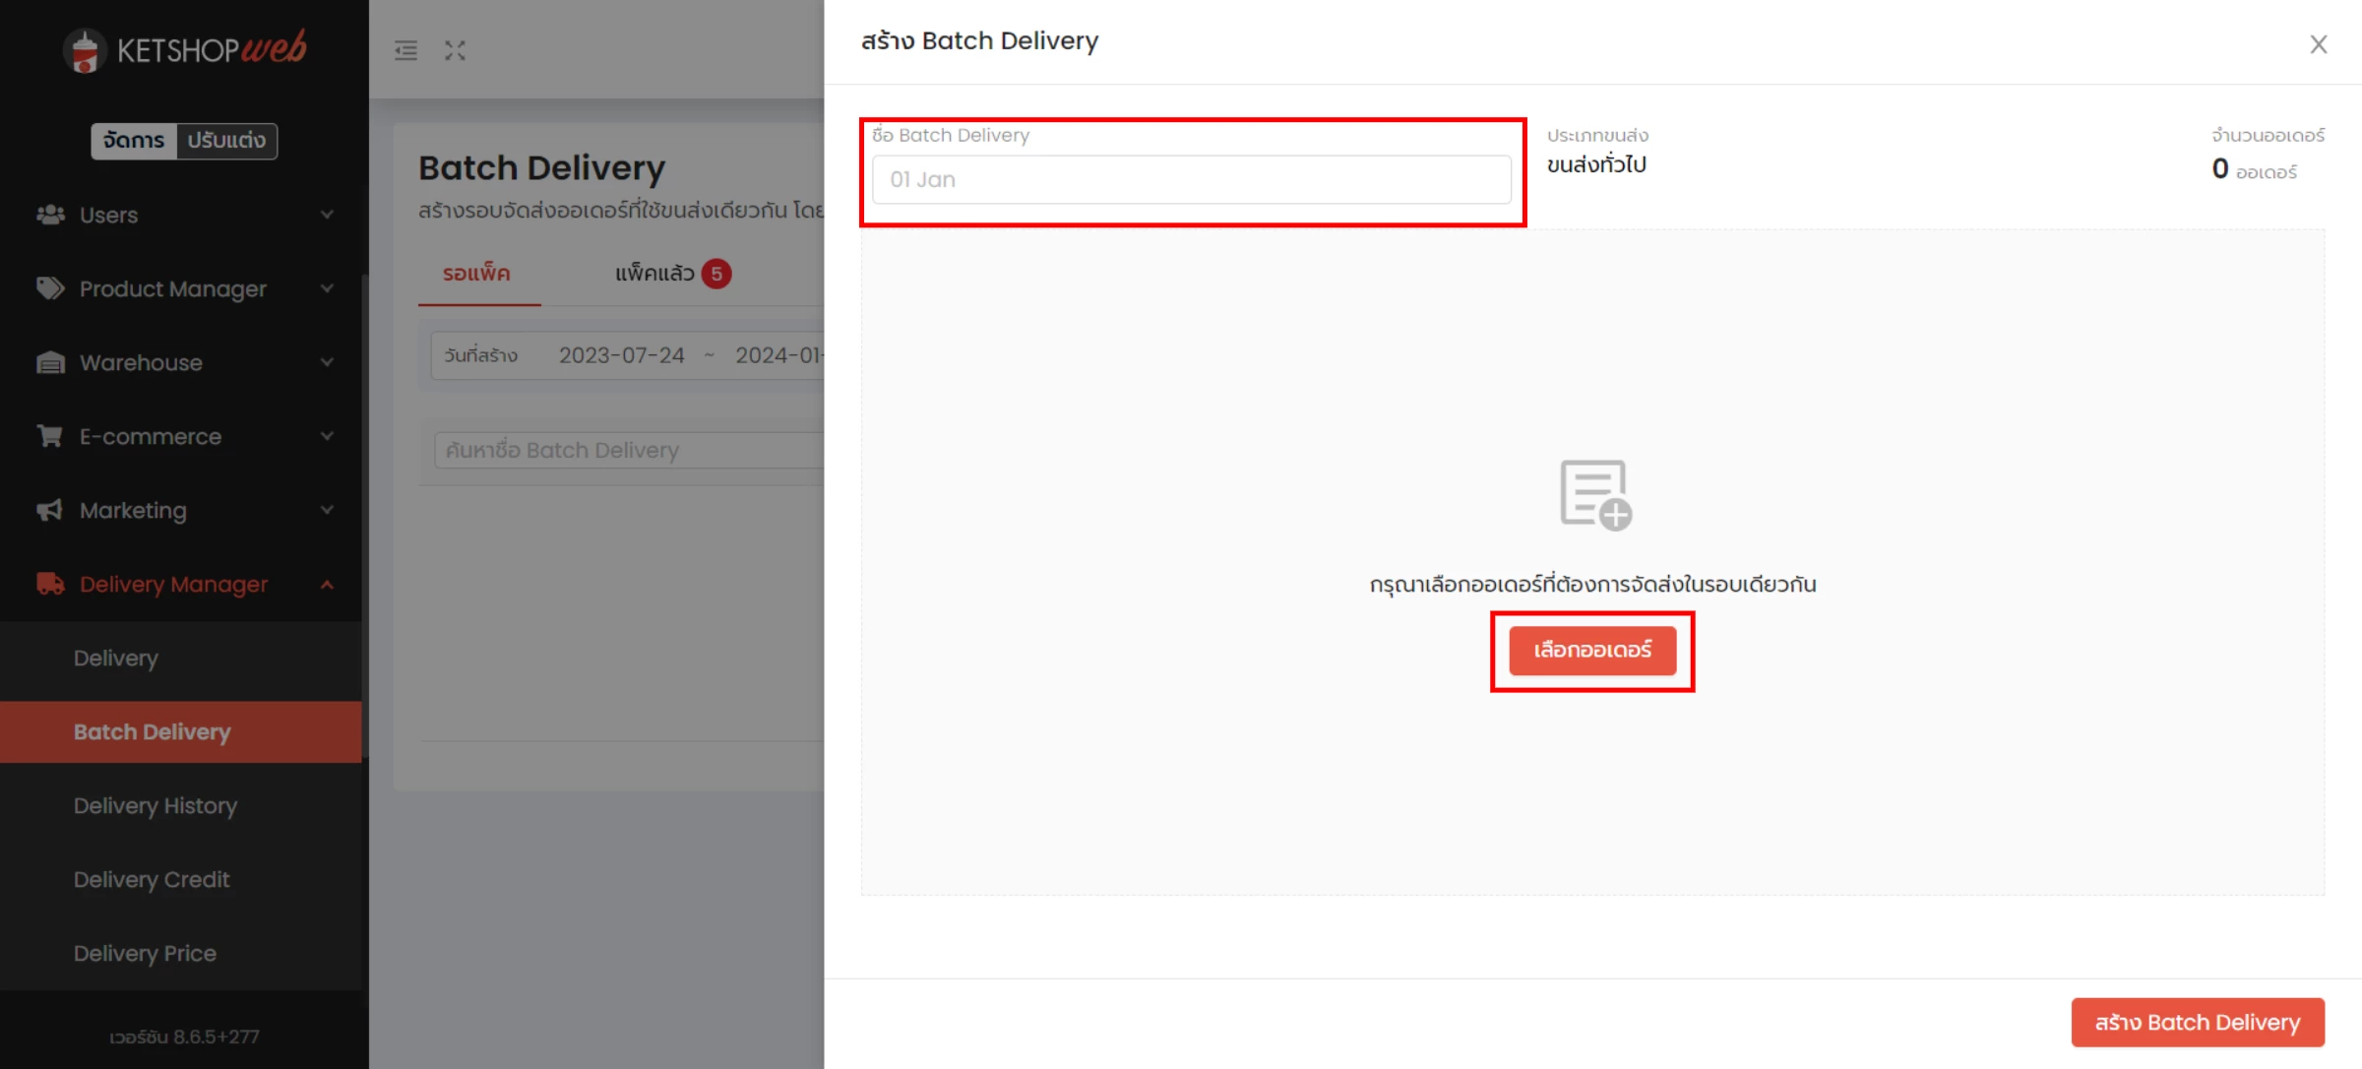This screenshot has height=1069, width=2362.
Task: Collapse the Delivery Manager chevron
Action: pos(327,584)
